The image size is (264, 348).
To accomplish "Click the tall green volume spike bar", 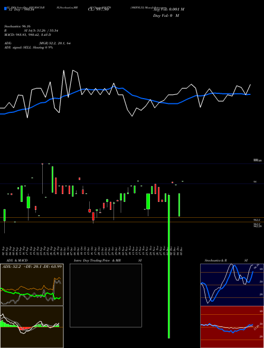I will (169, 266).
